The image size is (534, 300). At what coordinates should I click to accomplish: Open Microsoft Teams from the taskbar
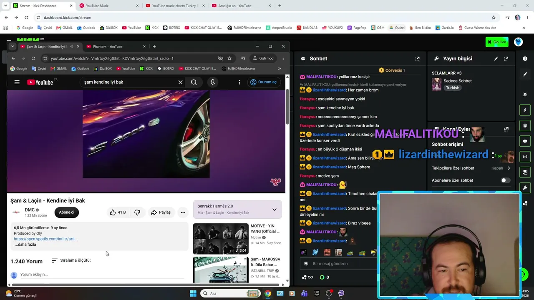pyautogui.click(x=304, y=293)
